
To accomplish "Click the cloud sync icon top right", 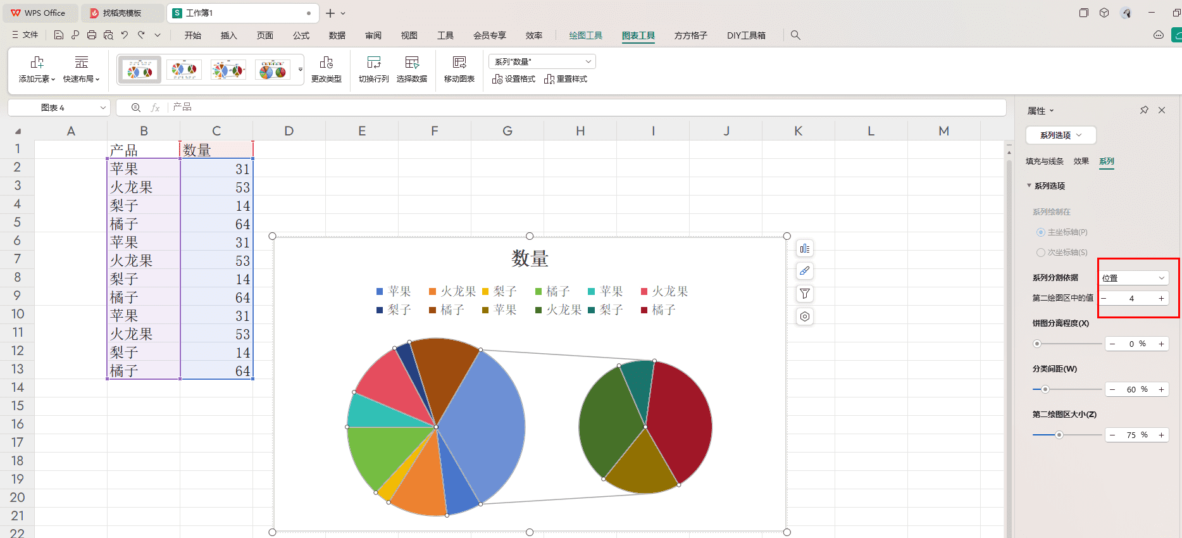I will [x=1159, y=35].
